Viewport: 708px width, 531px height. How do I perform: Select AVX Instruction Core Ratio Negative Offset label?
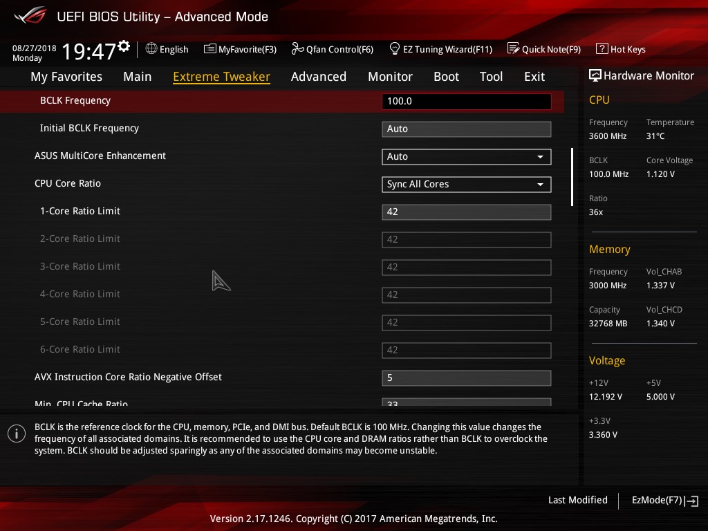[x=128, y=377]
